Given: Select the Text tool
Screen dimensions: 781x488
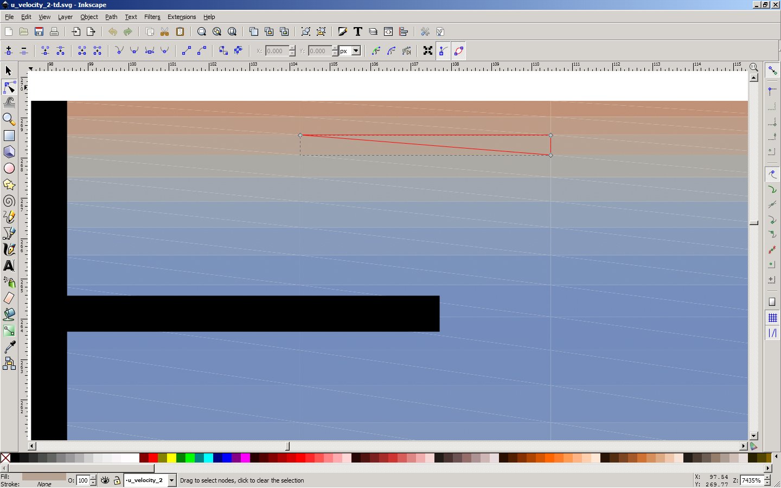Looking at the screenshot, I should coord(9,266).
